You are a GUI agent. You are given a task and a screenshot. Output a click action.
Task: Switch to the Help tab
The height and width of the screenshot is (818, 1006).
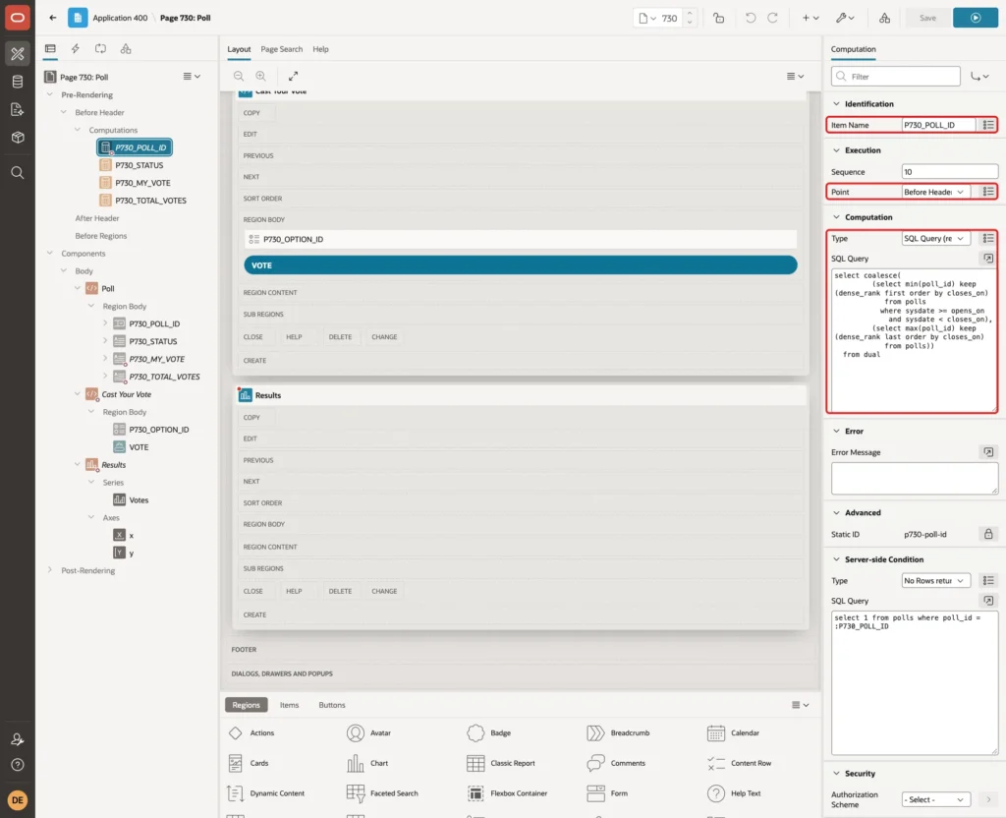click(x=321, y=49)
